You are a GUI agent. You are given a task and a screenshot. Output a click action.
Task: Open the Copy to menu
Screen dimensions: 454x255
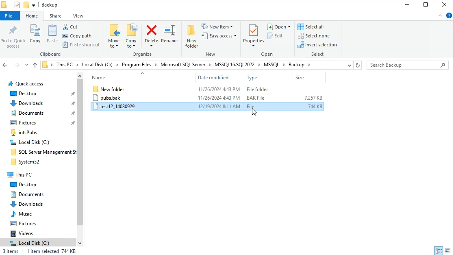(131, 36)
